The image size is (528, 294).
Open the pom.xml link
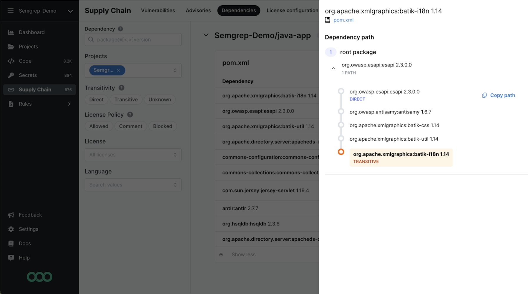[x=343, y=20]
